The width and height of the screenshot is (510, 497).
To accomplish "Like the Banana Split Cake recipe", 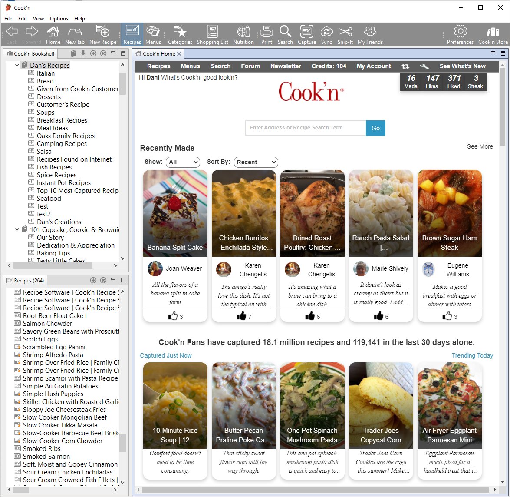I will [x=173, y=316].
